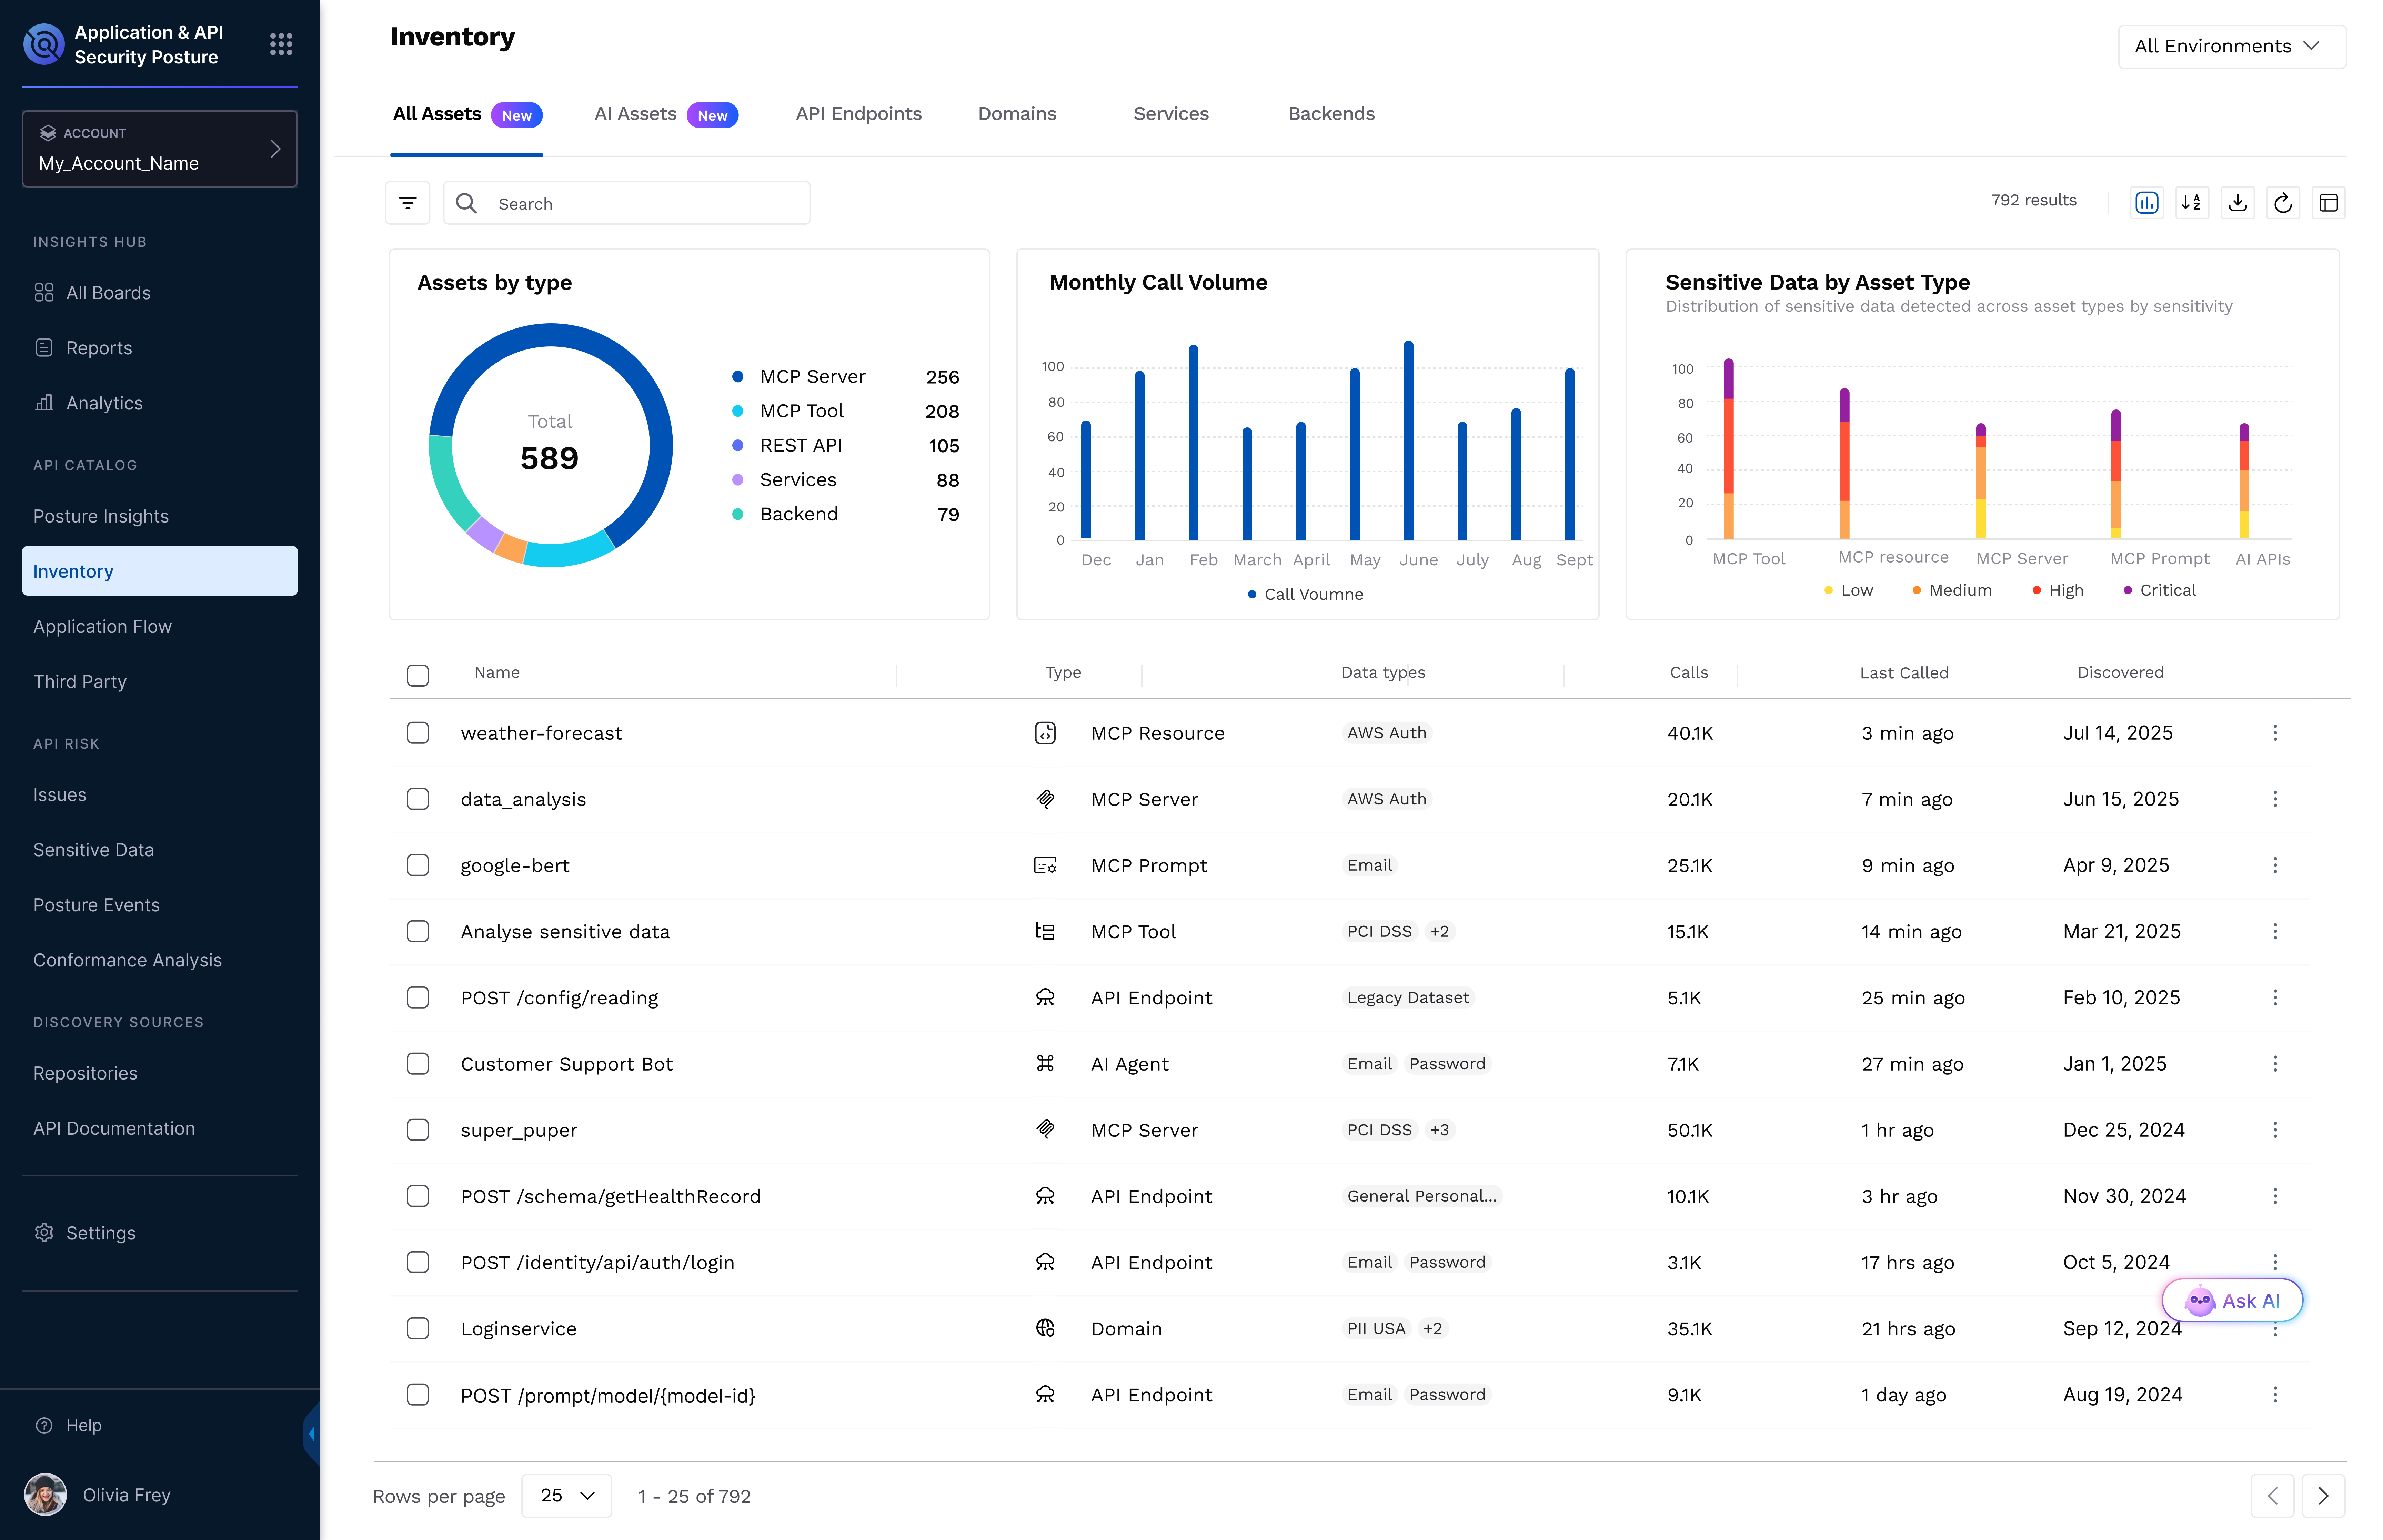The width and height of the screenshot is (2383, 1540).
Task: Click the MCP Prompt icon for google-bert
Action: pyautogui.click(x=1045, y=865)
